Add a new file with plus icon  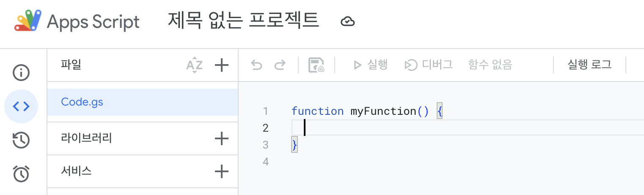tap(222, 65)
